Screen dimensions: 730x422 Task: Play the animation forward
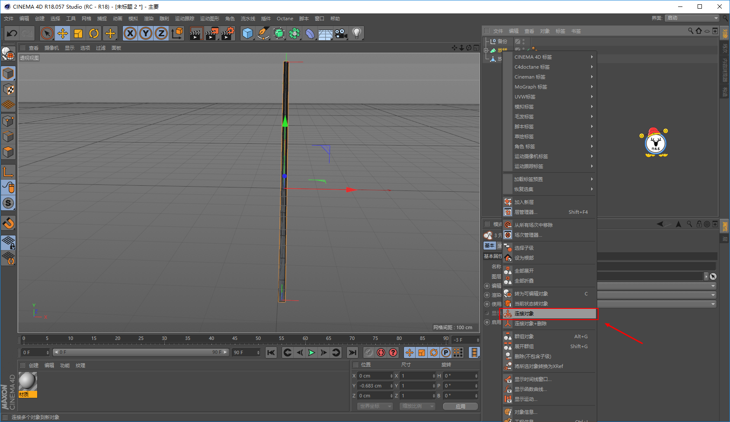coord(311,352)
